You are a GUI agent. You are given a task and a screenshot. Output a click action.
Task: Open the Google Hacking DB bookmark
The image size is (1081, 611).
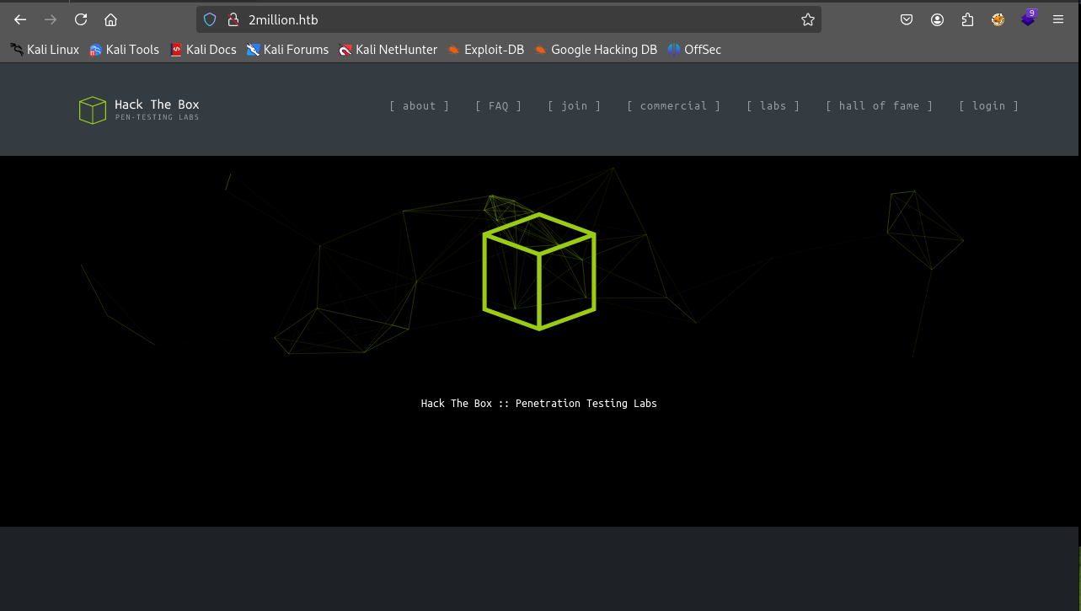click(x=596, y=50)
